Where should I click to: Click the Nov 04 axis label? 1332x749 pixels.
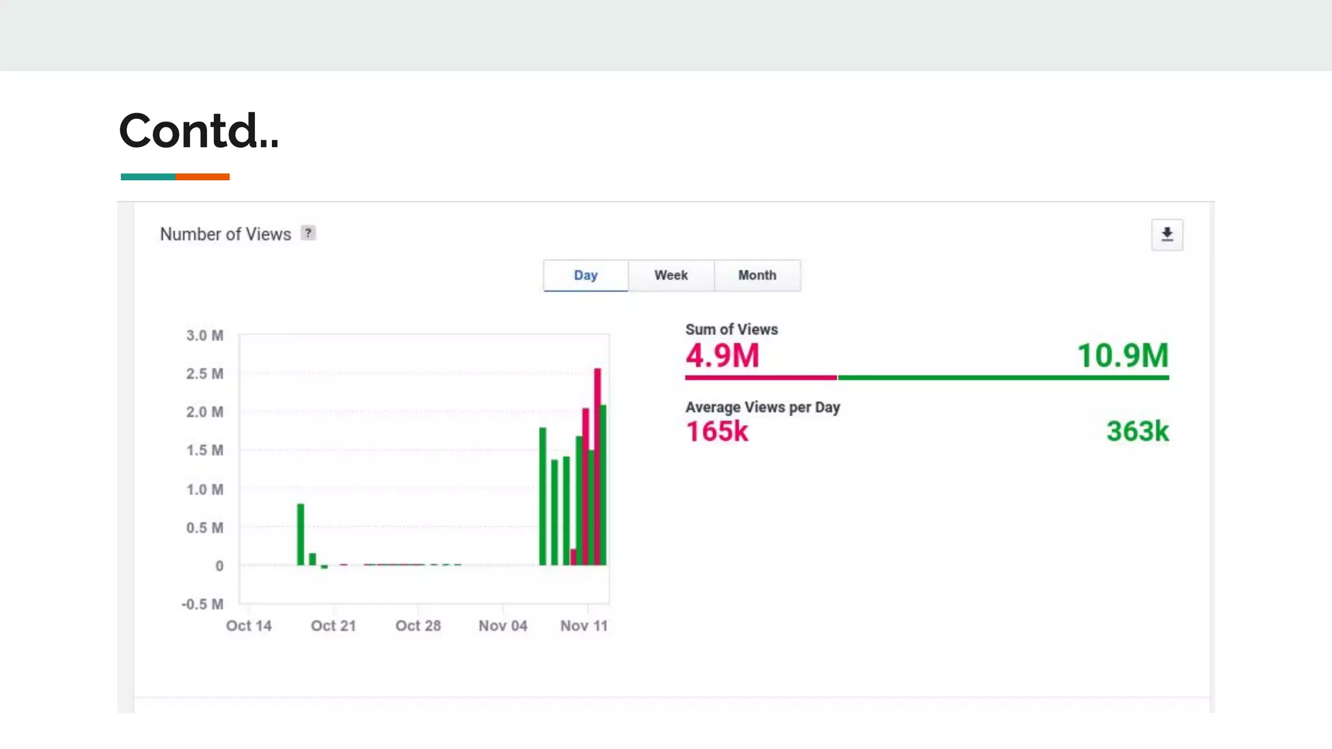coord(503,625)
